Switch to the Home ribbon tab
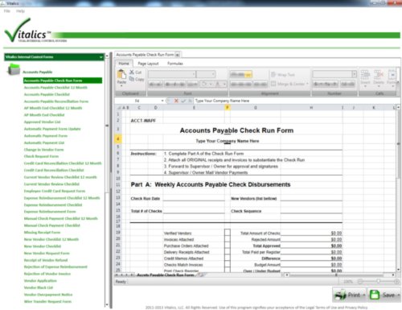 click(x=124, y=64)
